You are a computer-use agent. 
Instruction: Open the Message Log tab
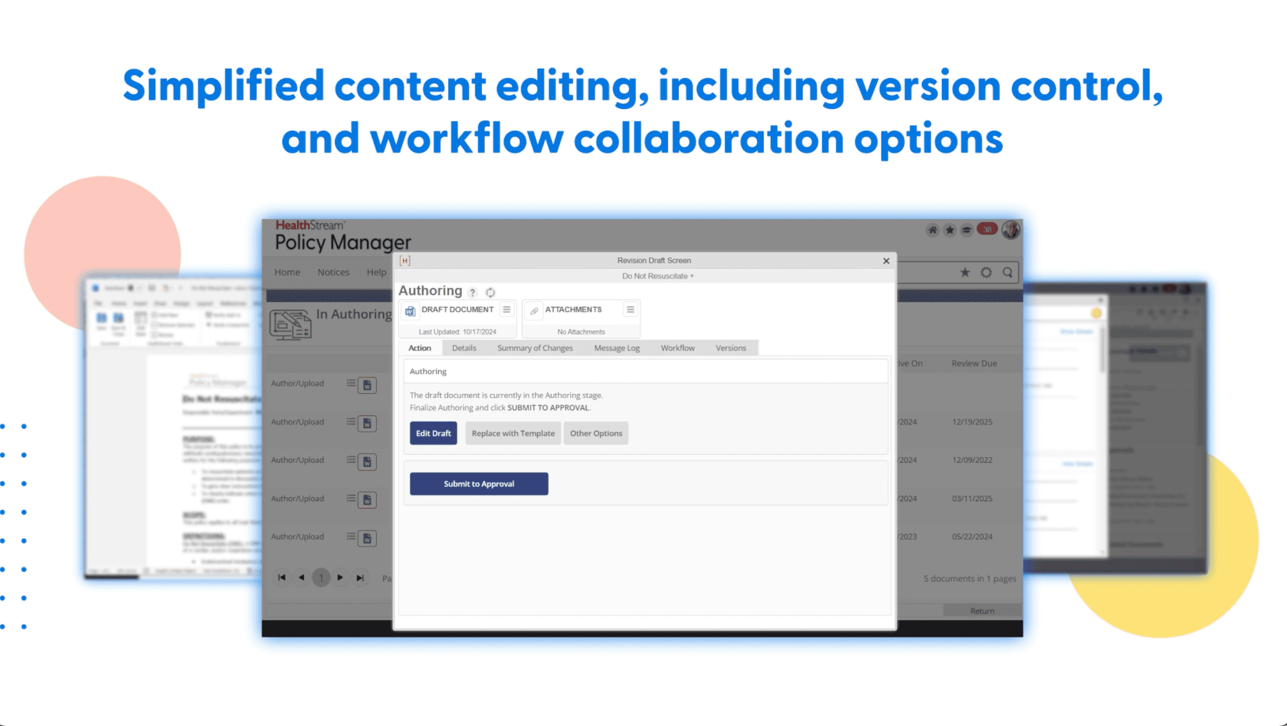click(617, 348)
